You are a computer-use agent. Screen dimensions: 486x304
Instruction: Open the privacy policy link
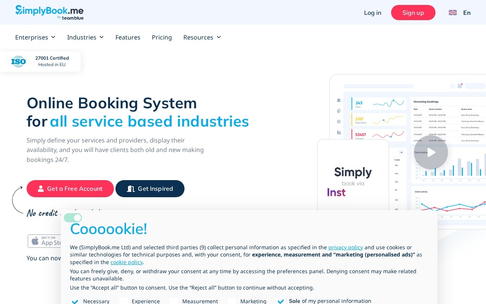[x=346, y=247]
